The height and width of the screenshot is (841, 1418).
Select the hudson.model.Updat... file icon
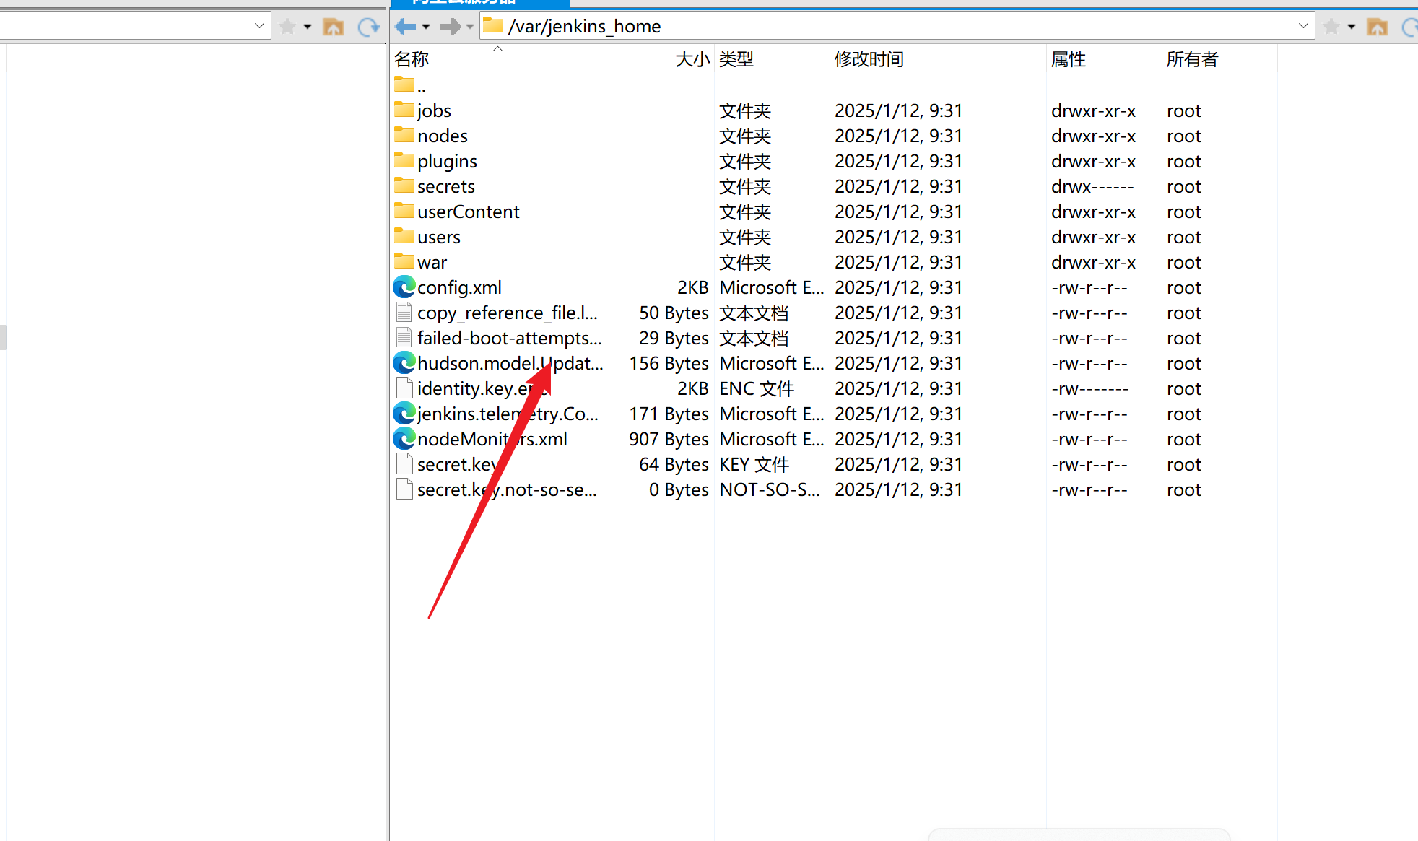(x=404, y=363)
